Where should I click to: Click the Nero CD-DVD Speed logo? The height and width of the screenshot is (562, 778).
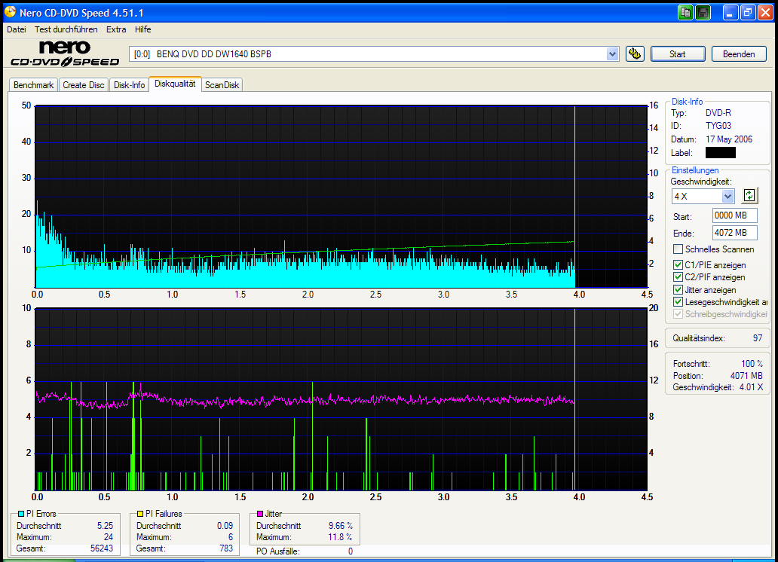pos(63,53)
